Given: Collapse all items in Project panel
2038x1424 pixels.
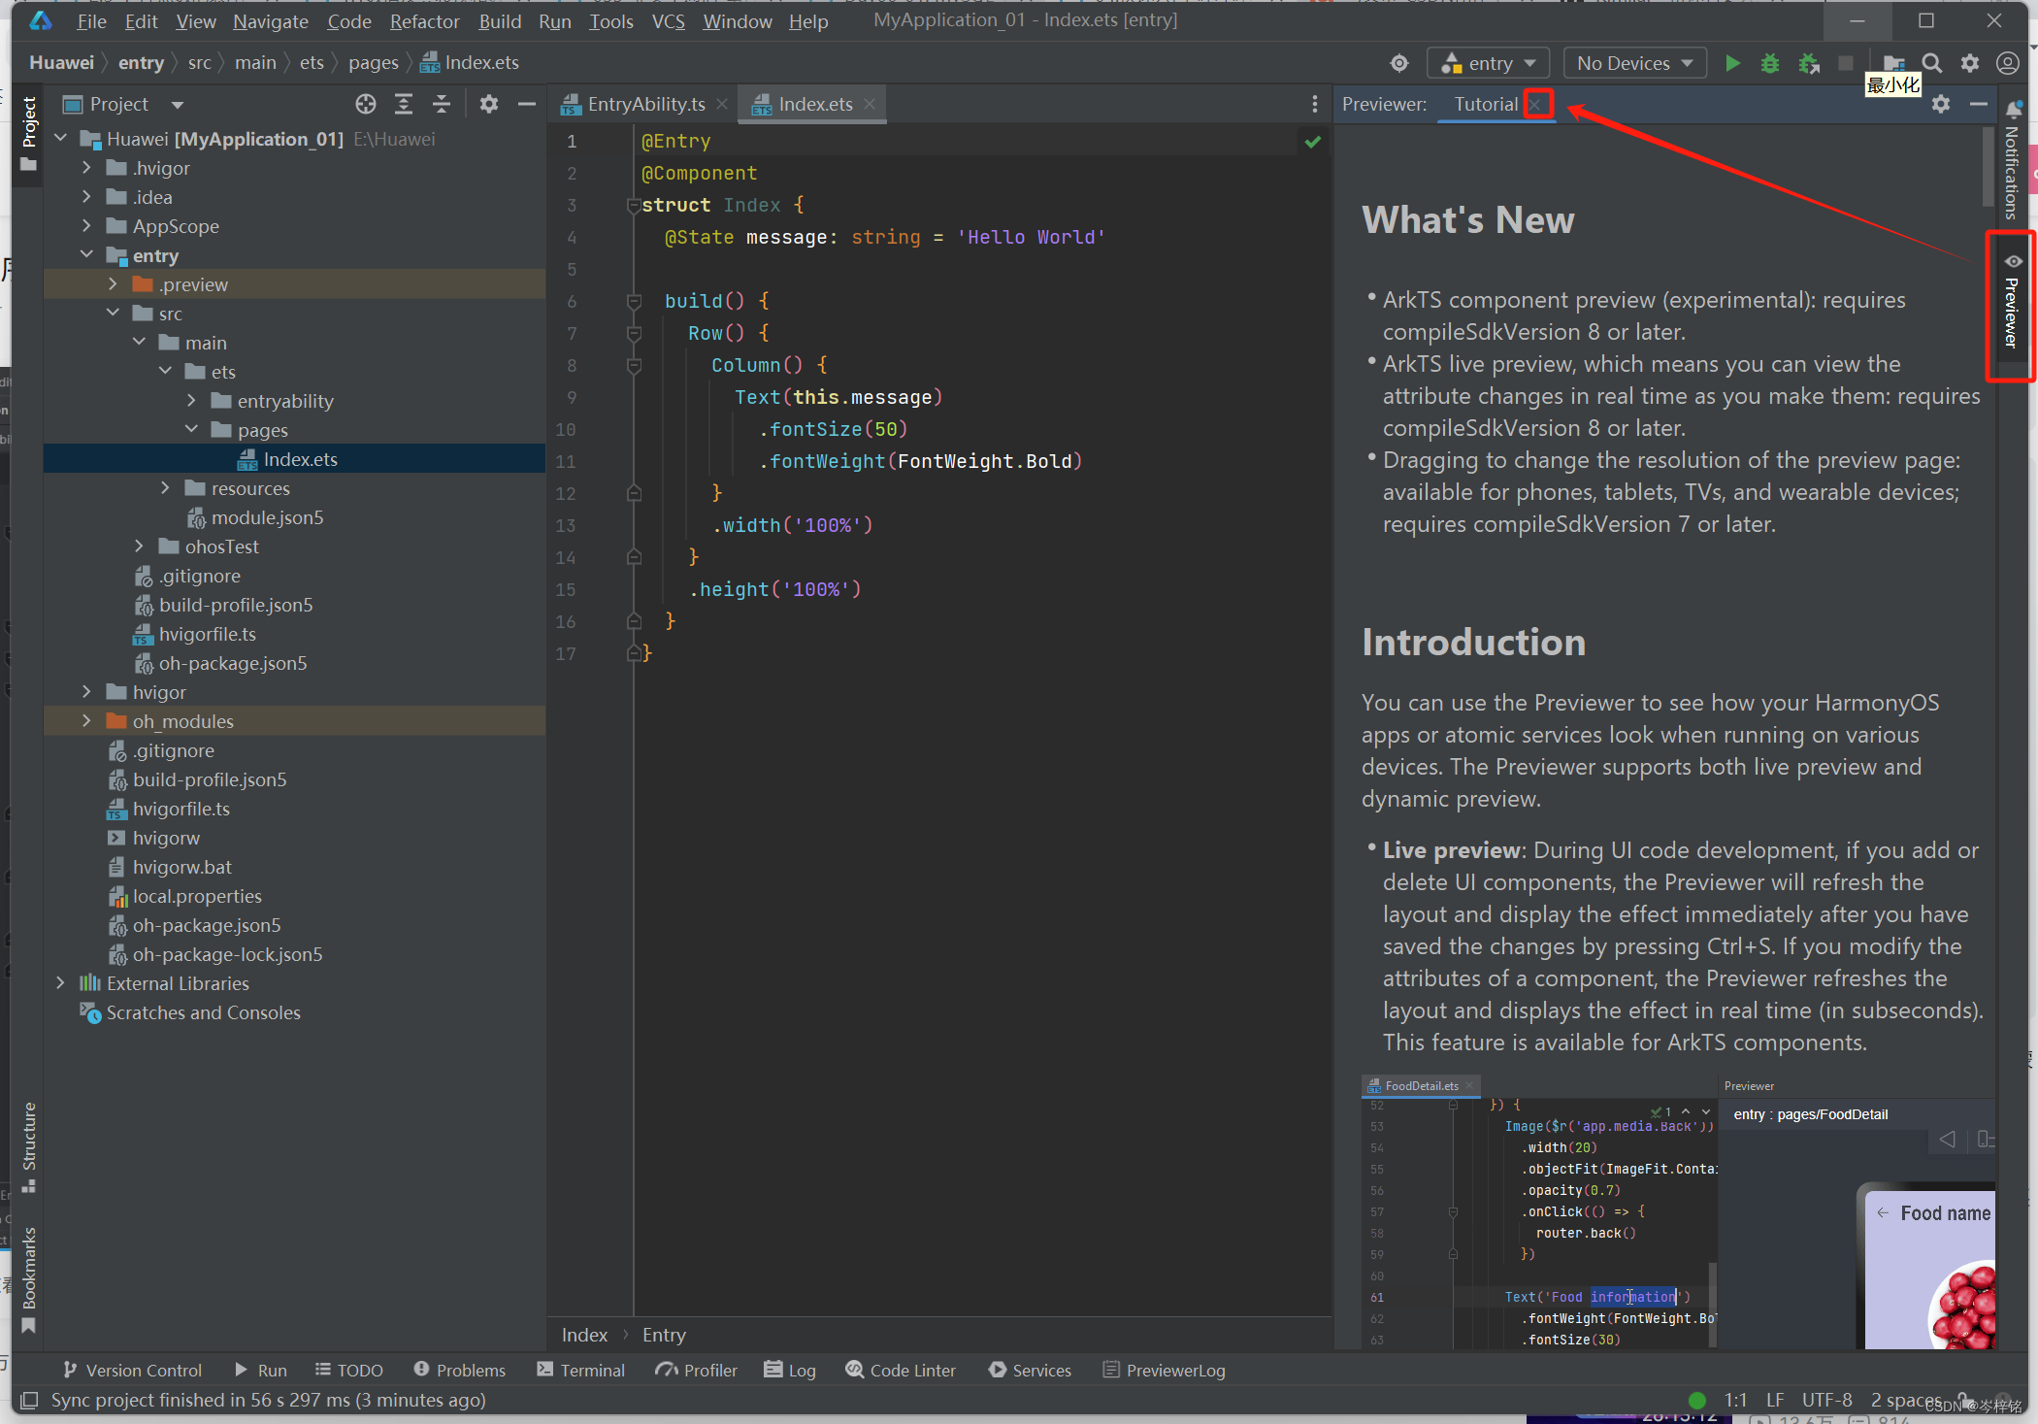Looking at the screenshot, I should pos(442,104).
